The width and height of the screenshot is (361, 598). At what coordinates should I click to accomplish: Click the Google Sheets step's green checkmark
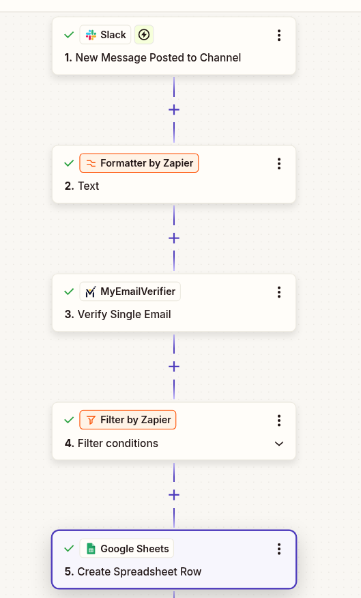tap(69, 548)
